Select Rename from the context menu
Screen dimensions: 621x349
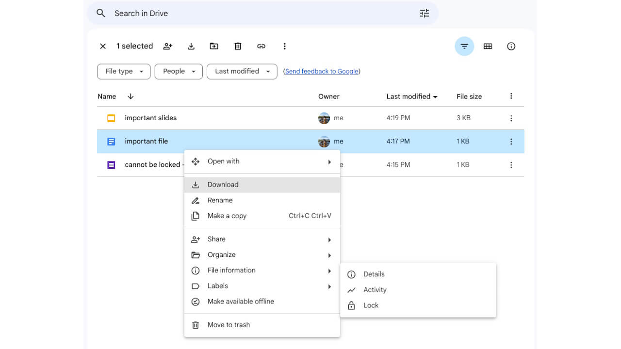click(x=221, y=200)
